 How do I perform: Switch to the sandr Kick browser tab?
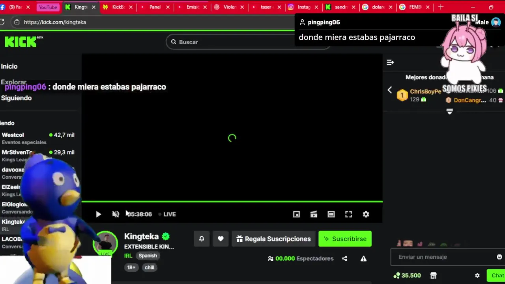pos(340,7)
